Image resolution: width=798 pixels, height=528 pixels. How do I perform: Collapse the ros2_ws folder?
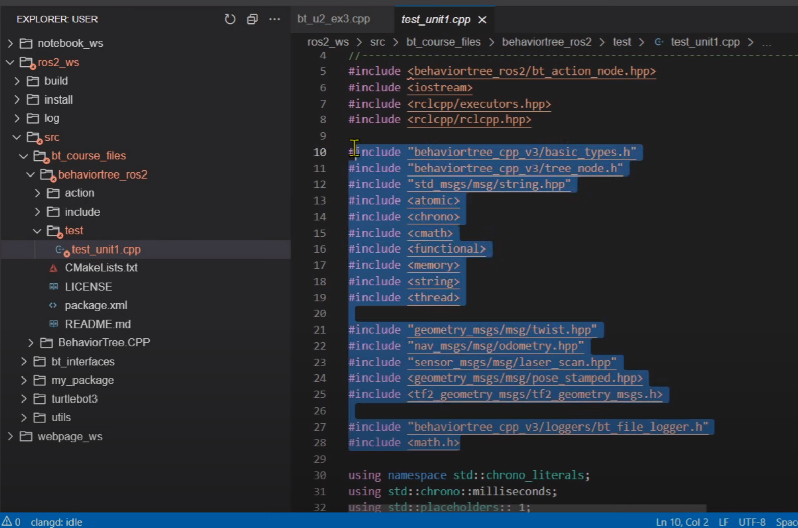pyautogui.click(x=58, y=62)
